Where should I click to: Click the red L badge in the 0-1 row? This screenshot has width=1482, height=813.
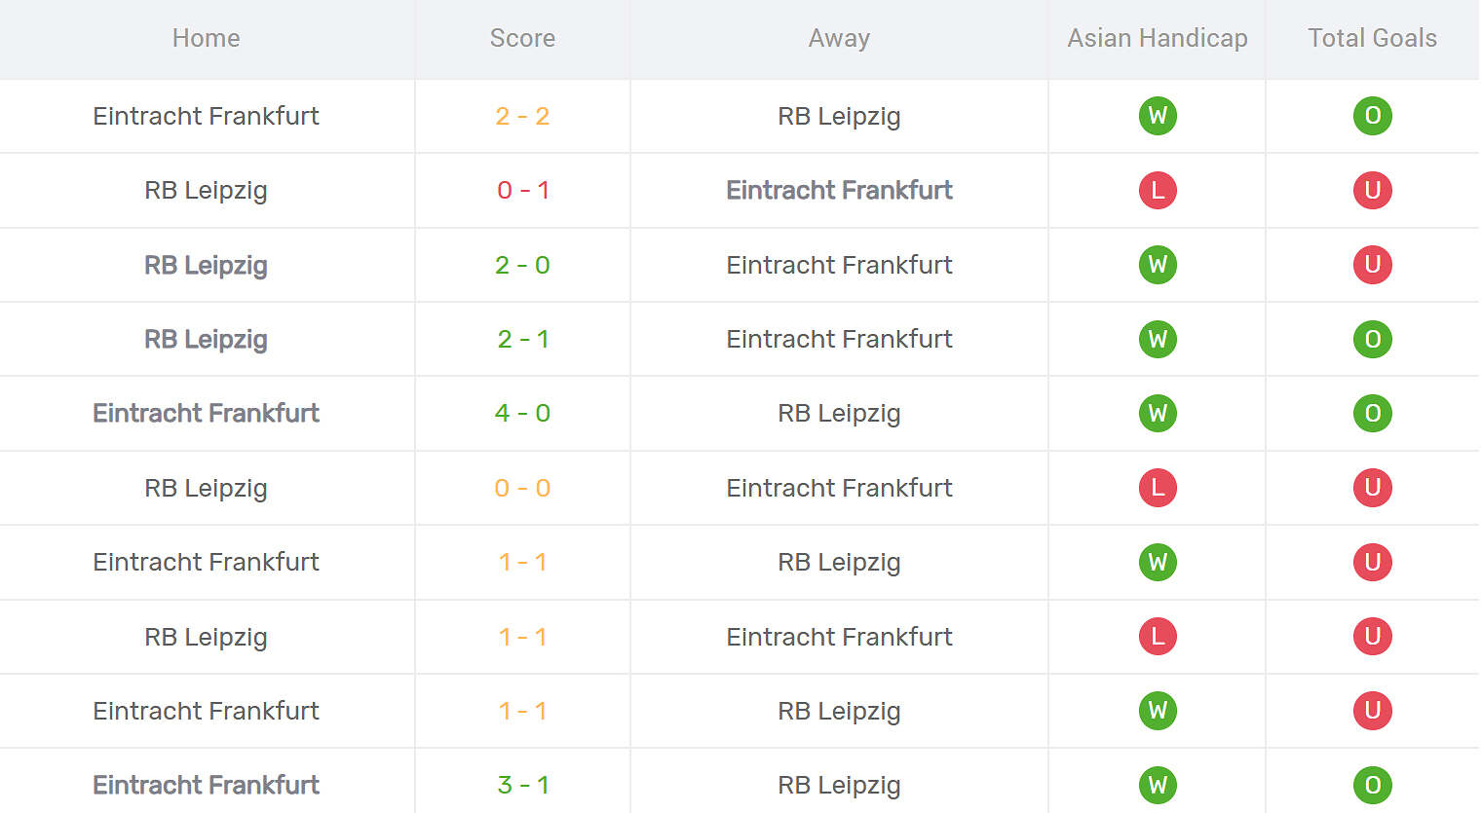[1158, 190]
